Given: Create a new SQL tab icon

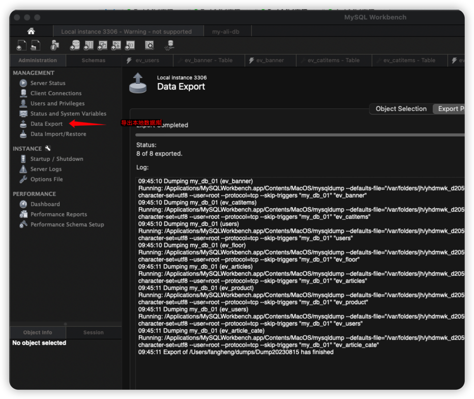Looking at the screenshot, I should tap(21, 45).
